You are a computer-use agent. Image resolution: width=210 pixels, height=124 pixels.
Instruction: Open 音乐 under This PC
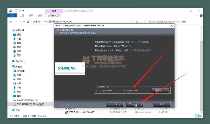[x=17, y=92]
